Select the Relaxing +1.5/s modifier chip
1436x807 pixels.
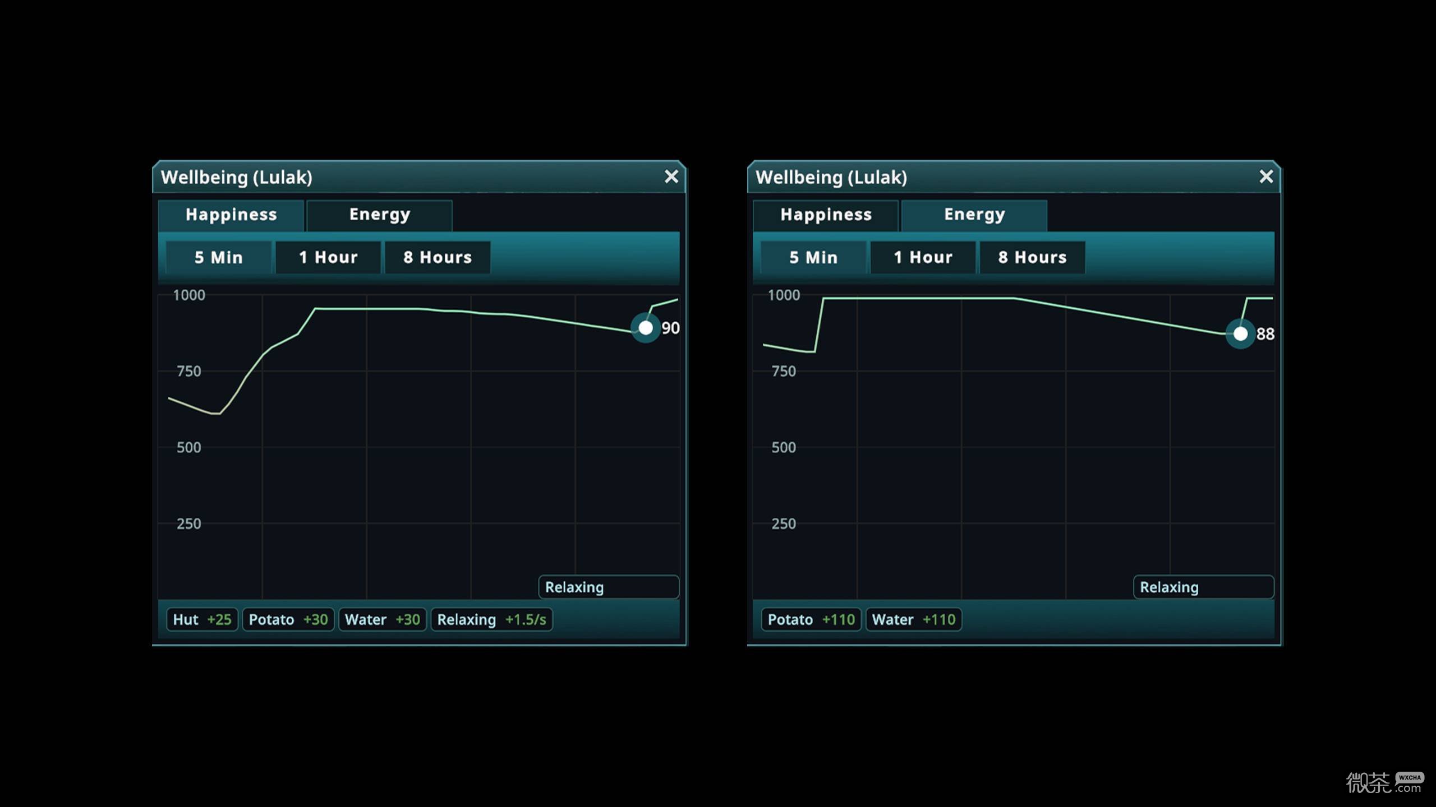pyautogui.click(x=492, y=619)
